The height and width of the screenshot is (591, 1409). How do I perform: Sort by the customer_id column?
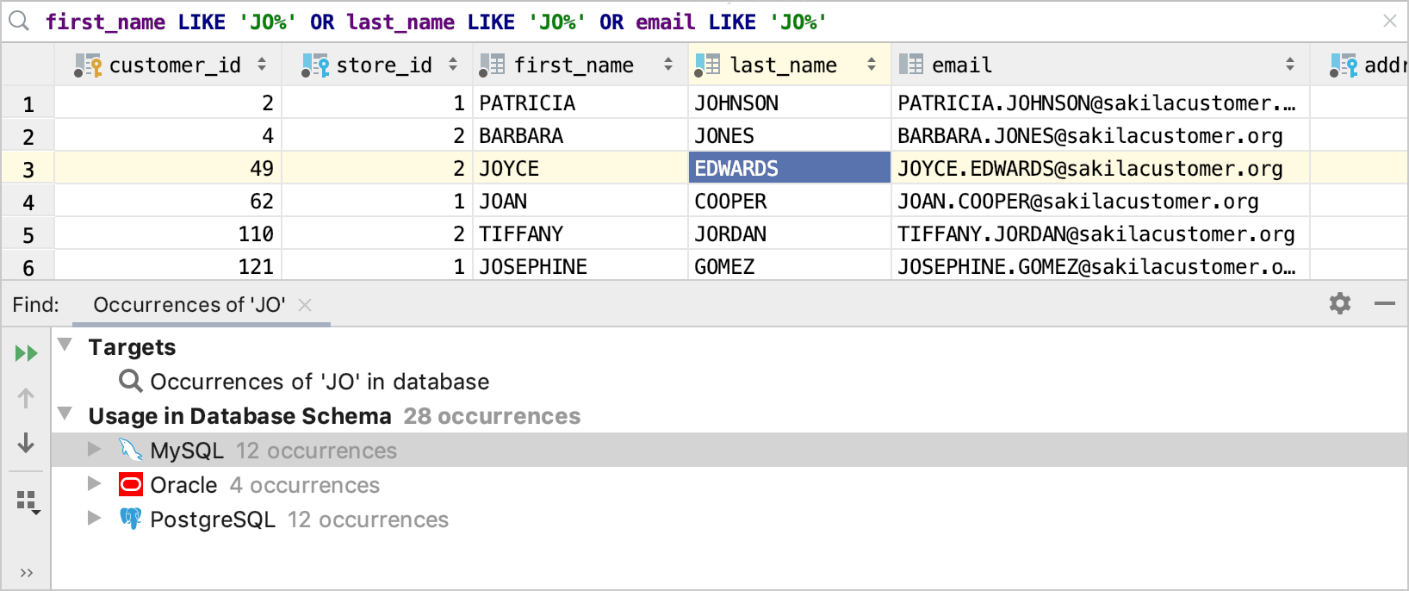pyautogui.click(x=262, y=65)
